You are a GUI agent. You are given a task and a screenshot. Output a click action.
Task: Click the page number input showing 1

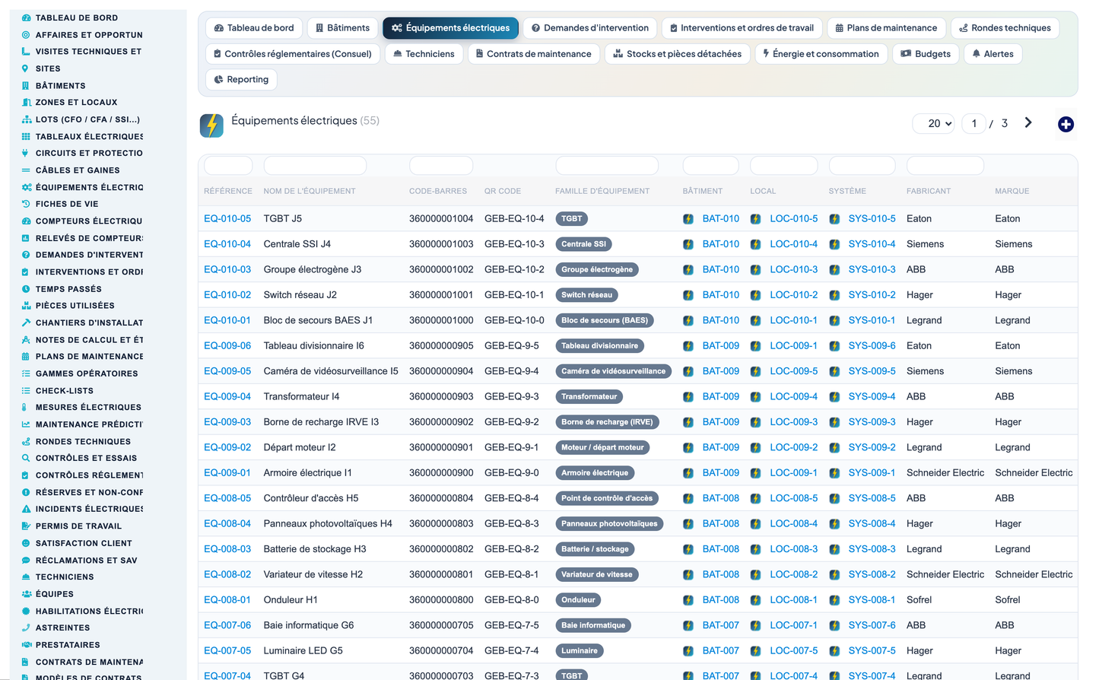[x=974, y=123]
